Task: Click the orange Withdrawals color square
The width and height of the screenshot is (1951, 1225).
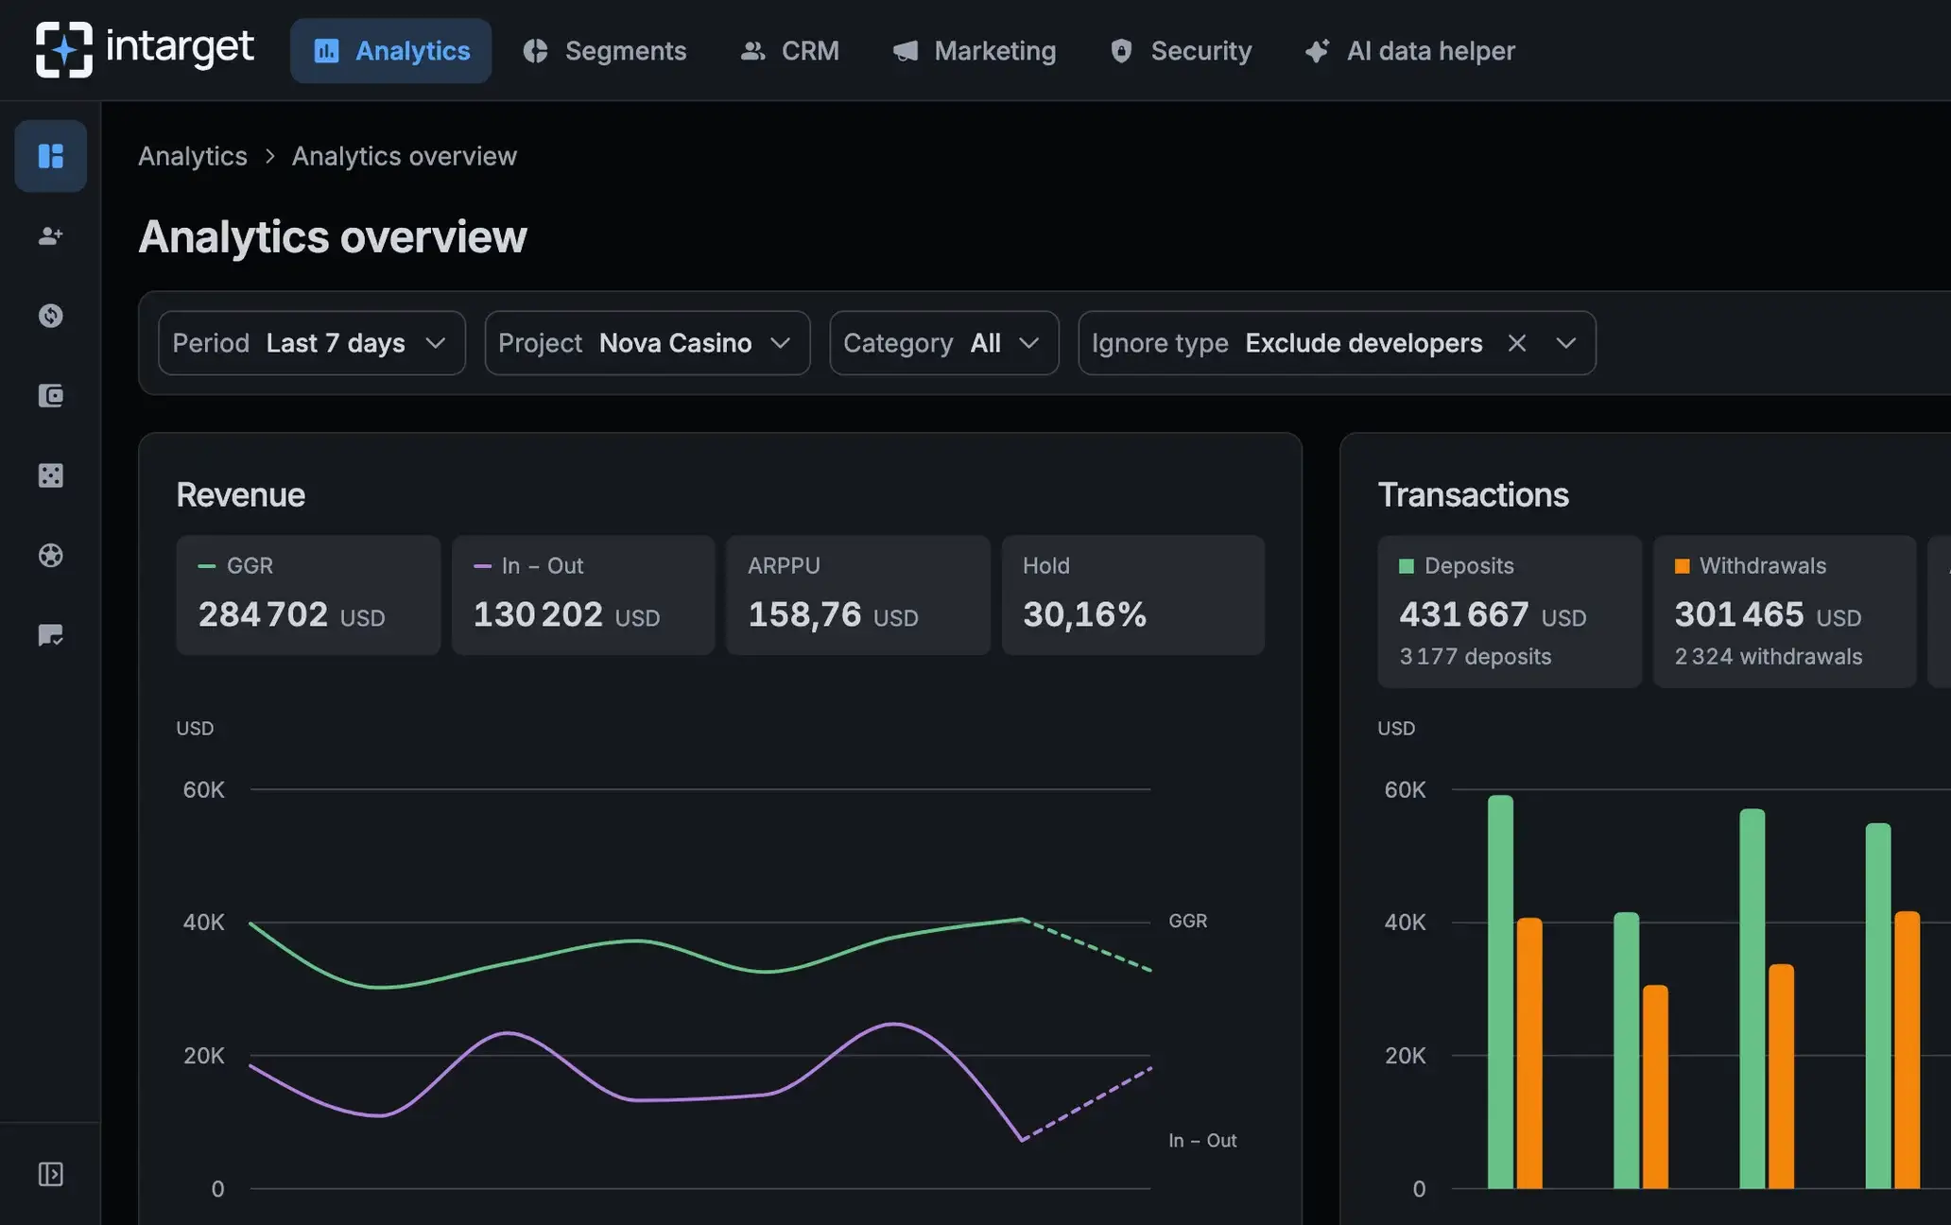Action: pos(1682,565)
